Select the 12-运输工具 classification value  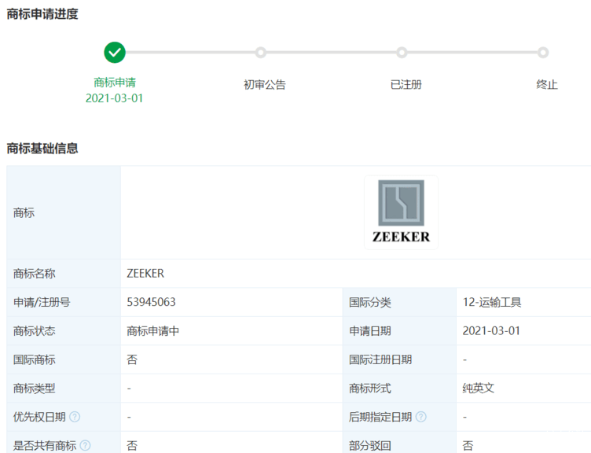click(x=492, y=302)
